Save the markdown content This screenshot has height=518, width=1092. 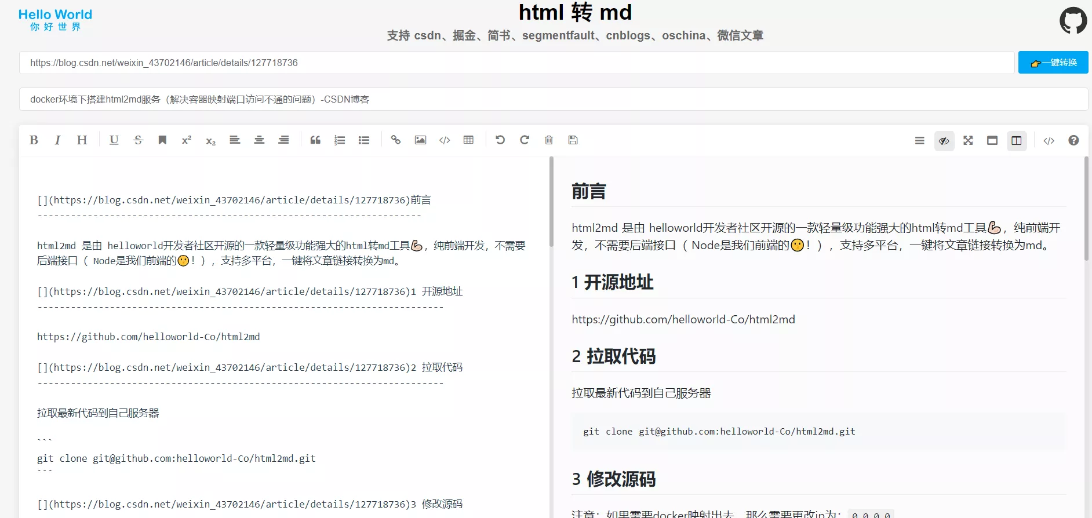tap(573, 140)
